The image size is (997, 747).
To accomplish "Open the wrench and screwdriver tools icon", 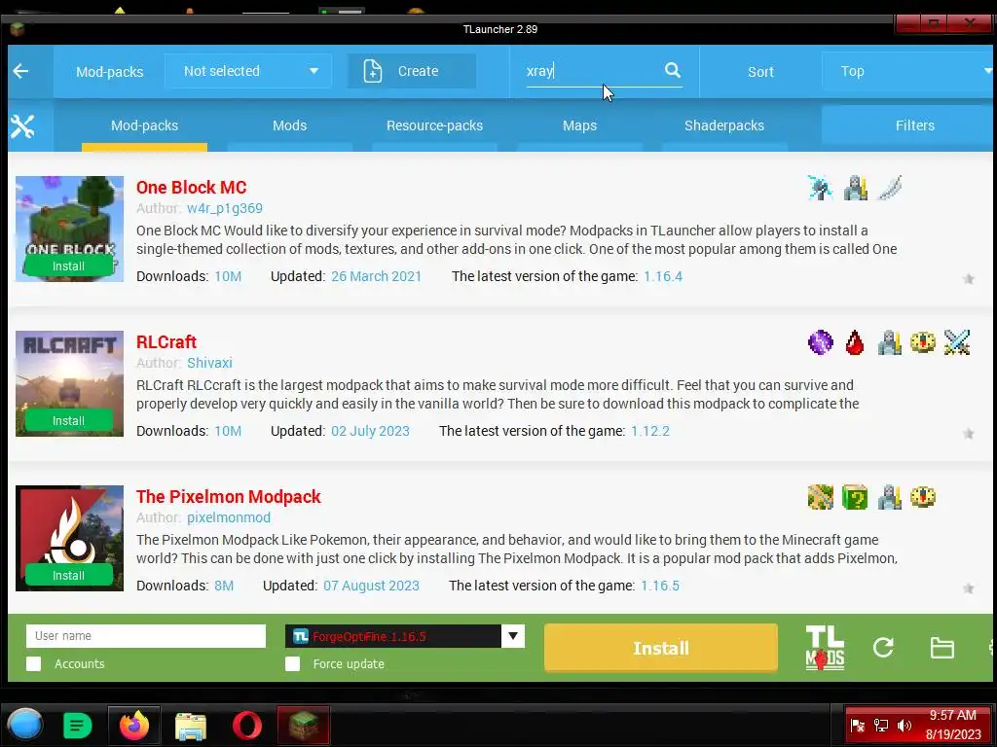I will [x=22, y=126].
